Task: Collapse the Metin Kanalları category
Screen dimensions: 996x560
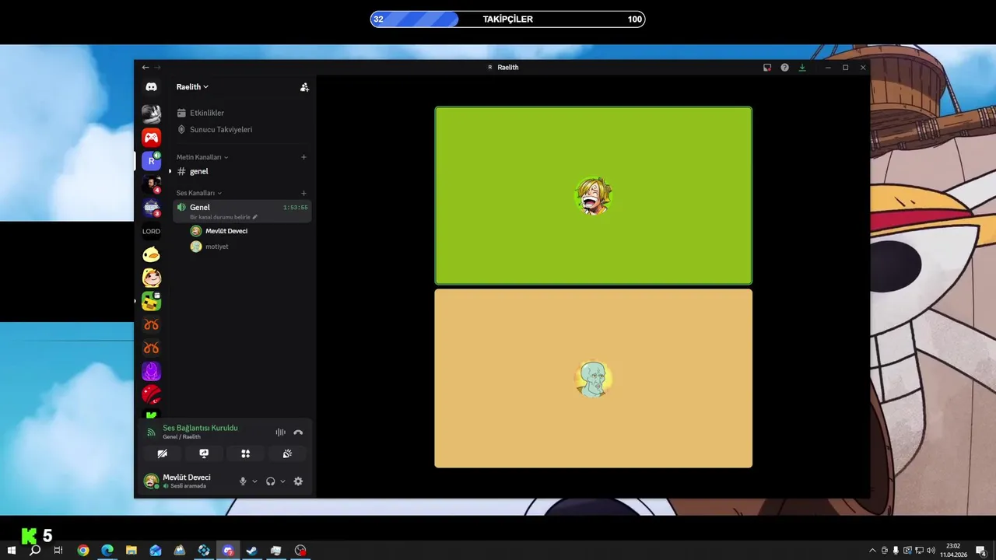Action: click(202, 157)
